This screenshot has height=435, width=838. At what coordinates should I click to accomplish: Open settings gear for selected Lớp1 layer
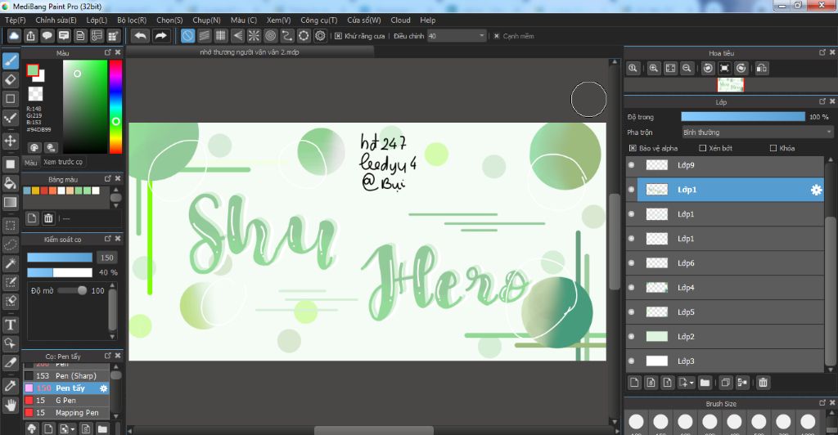pos(816,190)
